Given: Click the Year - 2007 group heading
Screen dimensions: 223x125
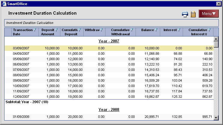Looking at the screenshot, I should pos(109,41).
